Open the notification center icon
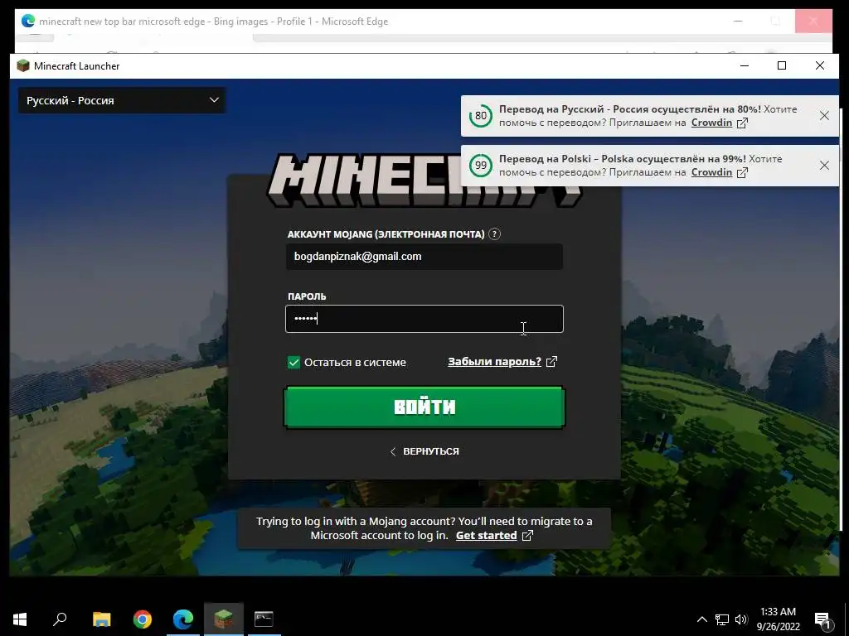Viewport: 849px width, 636px height. pyautogui.click(x=822, y=620)
